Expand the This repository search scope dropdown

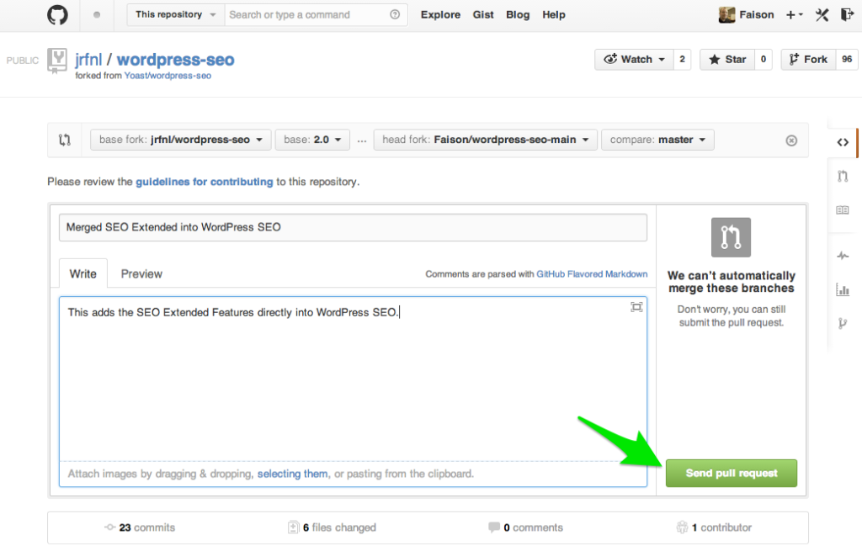[175, 15]
